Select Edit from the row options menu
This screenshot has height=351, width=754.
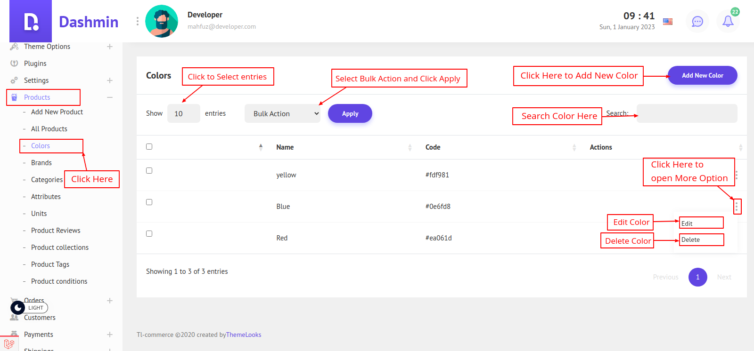point(700,223)
